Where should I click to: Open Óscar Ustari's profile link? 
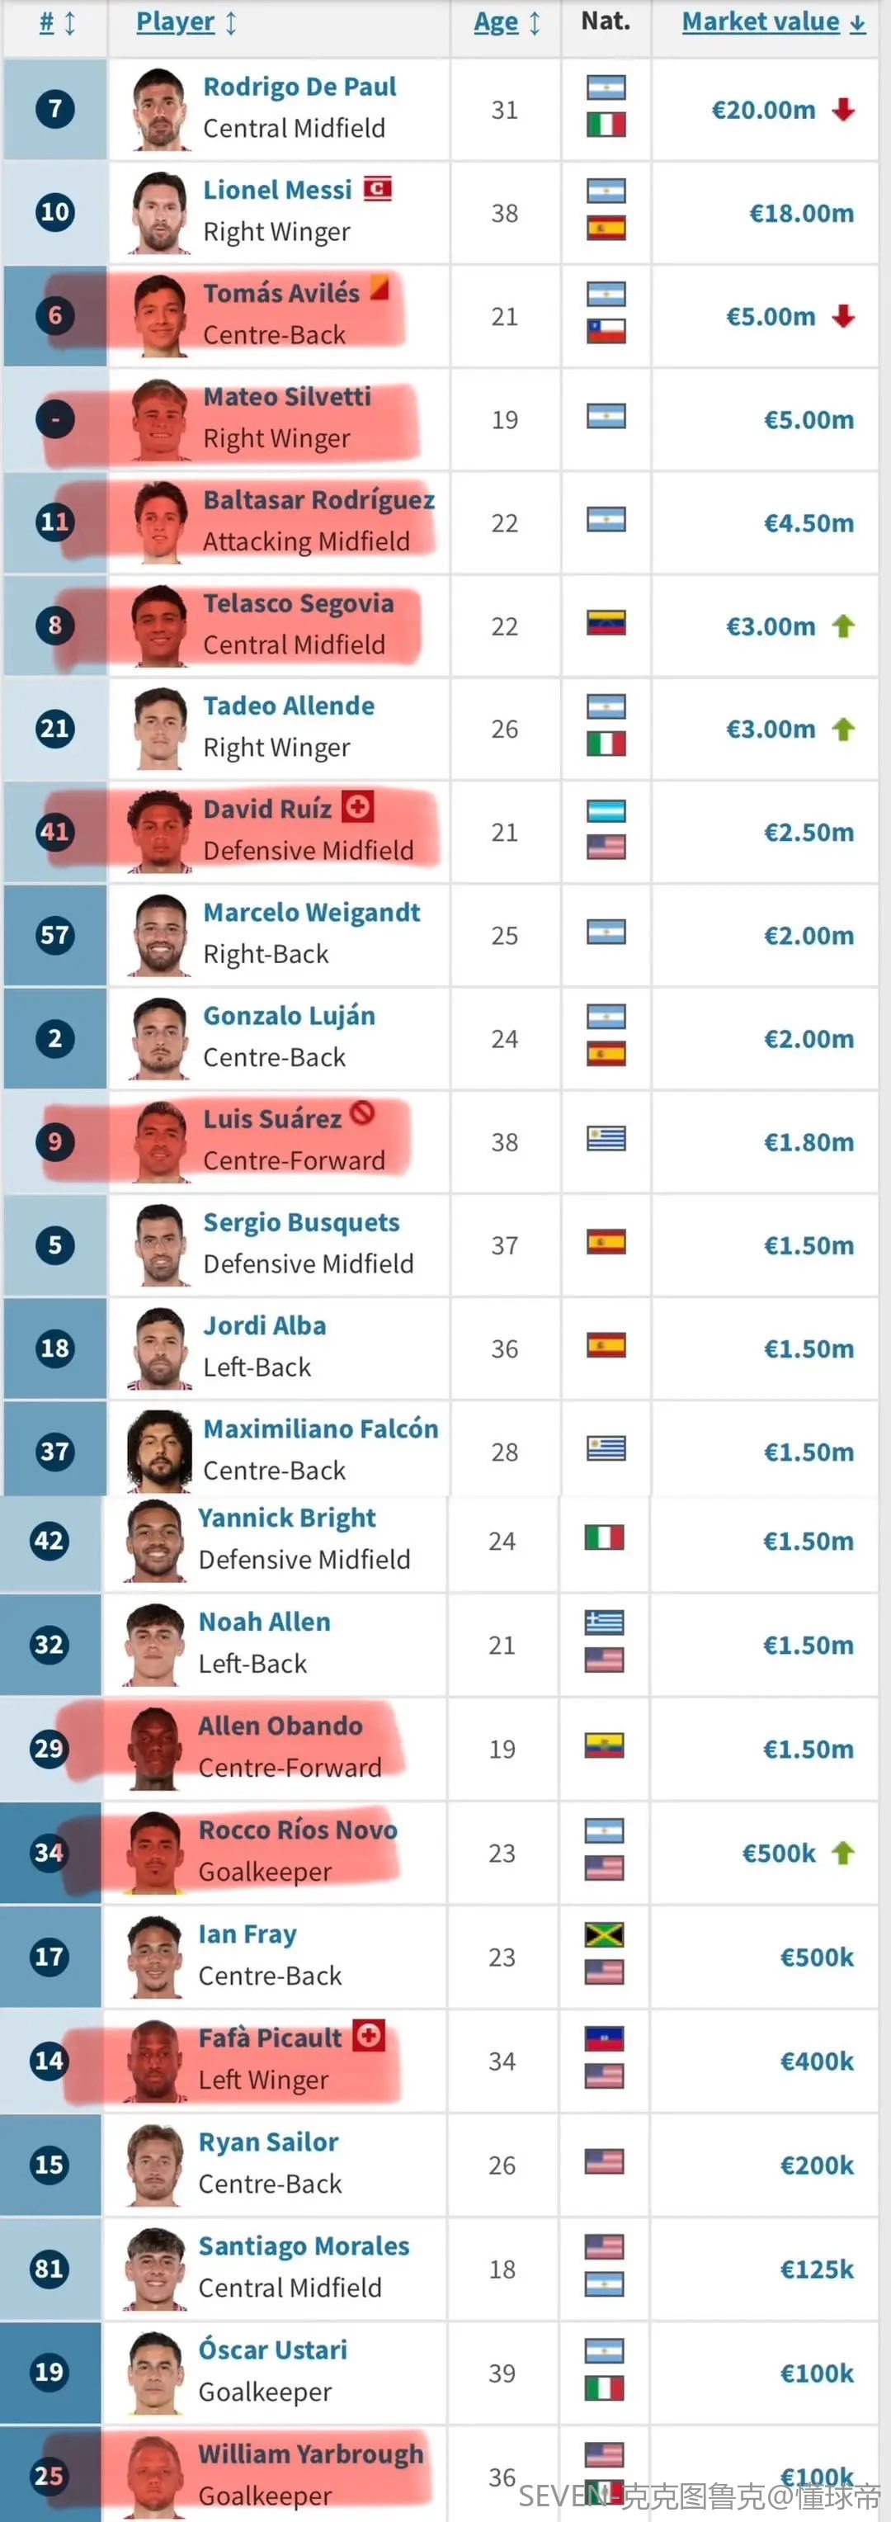(x=273, y=2350)
